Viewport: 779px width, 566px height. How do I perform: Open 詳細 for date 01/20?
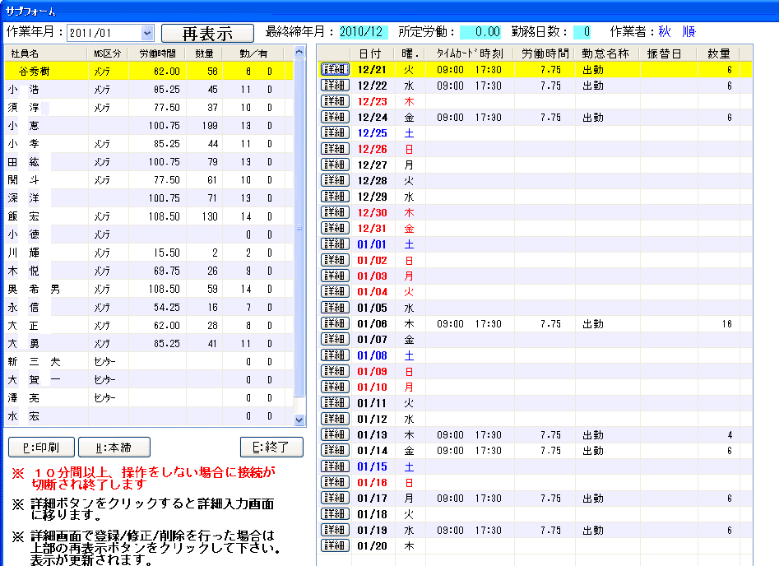pyautogui.click(x=334, y=545)
